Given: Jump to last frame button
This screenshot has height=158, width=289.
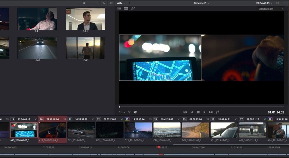Looking at the screenshot, I should (x=211, y=112).
